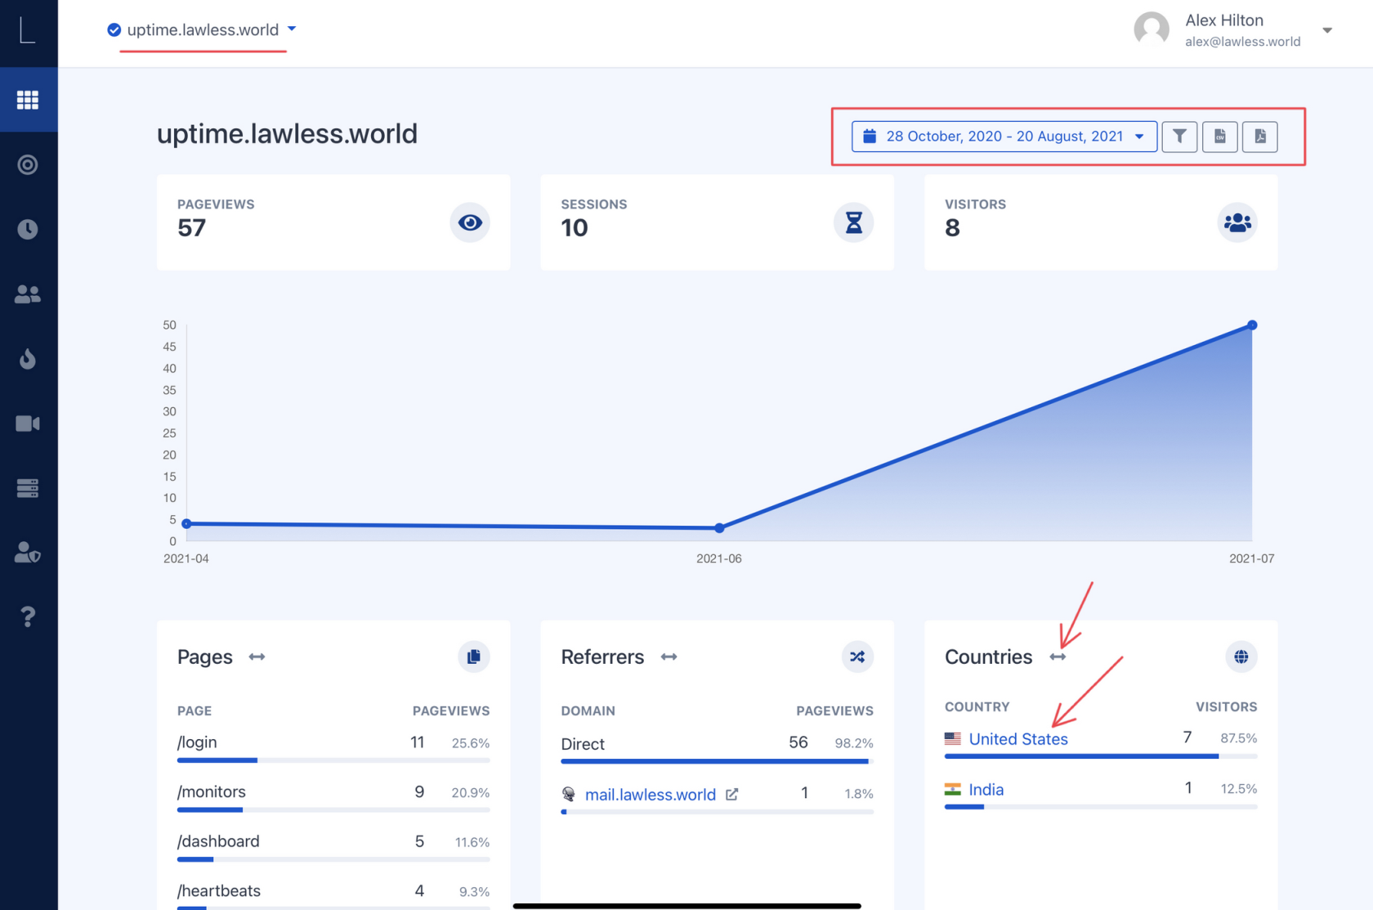
Task: Click the help question mark icon
Action: (x=28, y=616)
